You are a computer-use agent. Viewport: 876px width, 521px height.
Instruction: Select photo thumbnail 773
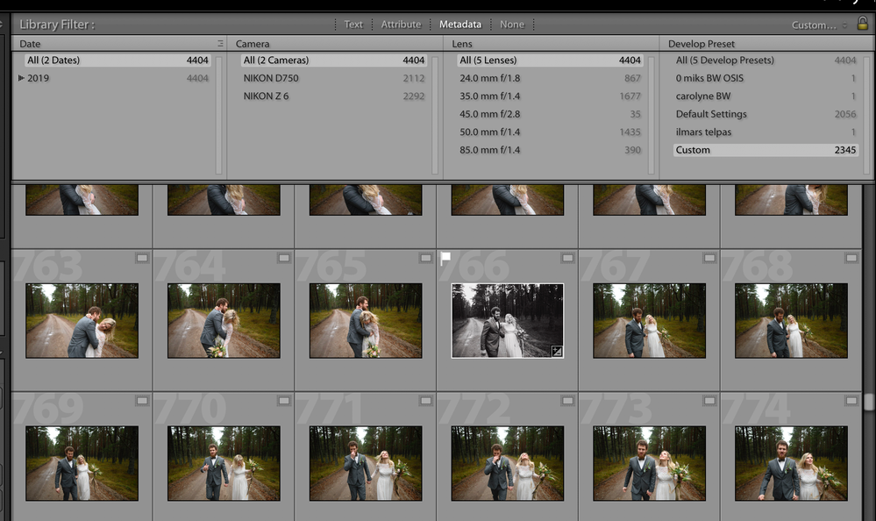[x=649, y=463]
